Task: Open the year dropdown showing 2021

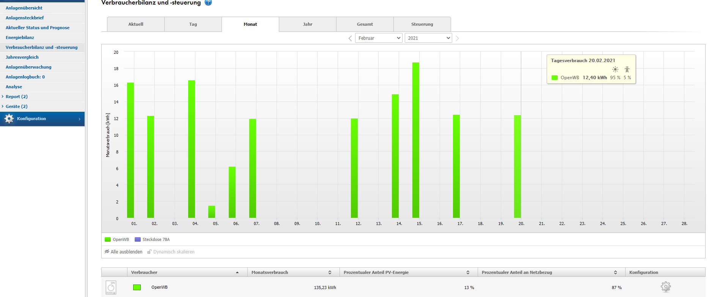Action: (428, 38)
